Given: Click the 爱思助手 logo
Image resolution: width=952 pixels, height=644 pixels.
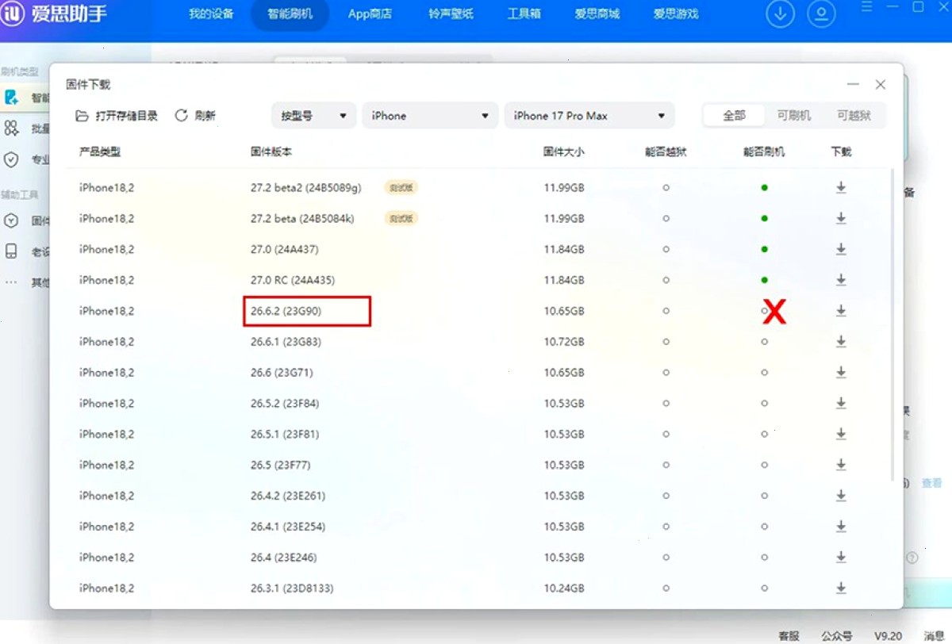Looking at the screenshot, I should [x=54, y=13].
